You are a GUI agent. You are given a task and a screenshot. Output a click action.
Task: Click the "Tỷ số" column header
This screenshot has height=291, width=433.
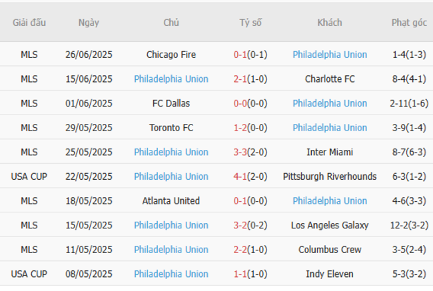pos(250,23)
